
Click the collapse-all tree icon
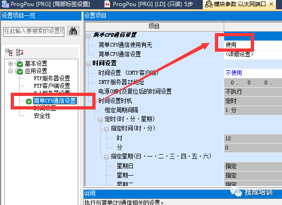pos(19,52)
